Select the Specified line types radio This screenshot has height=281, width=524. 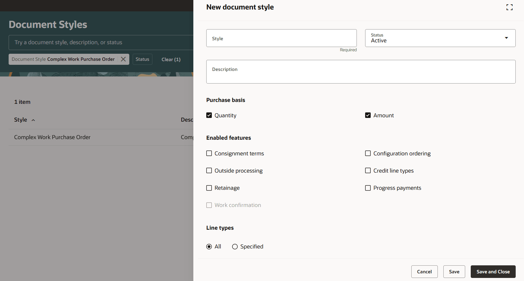pyautogui.click(x=235, y=247)
